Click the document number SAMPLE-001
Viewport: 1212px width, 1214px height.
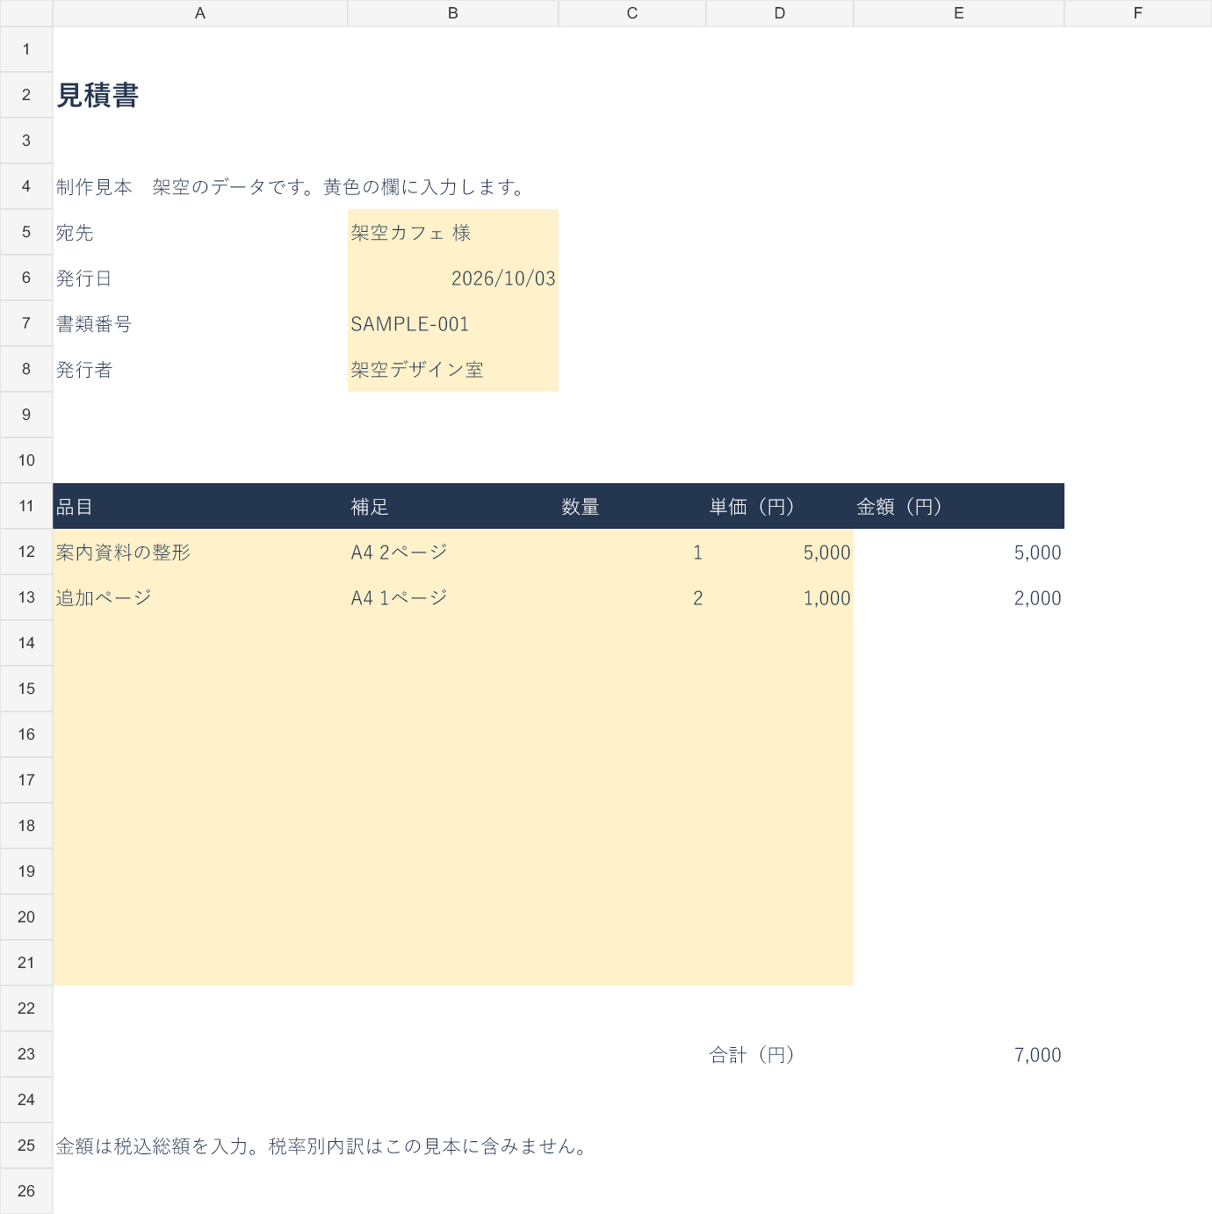pyautogui.click(x=453, y=323)
